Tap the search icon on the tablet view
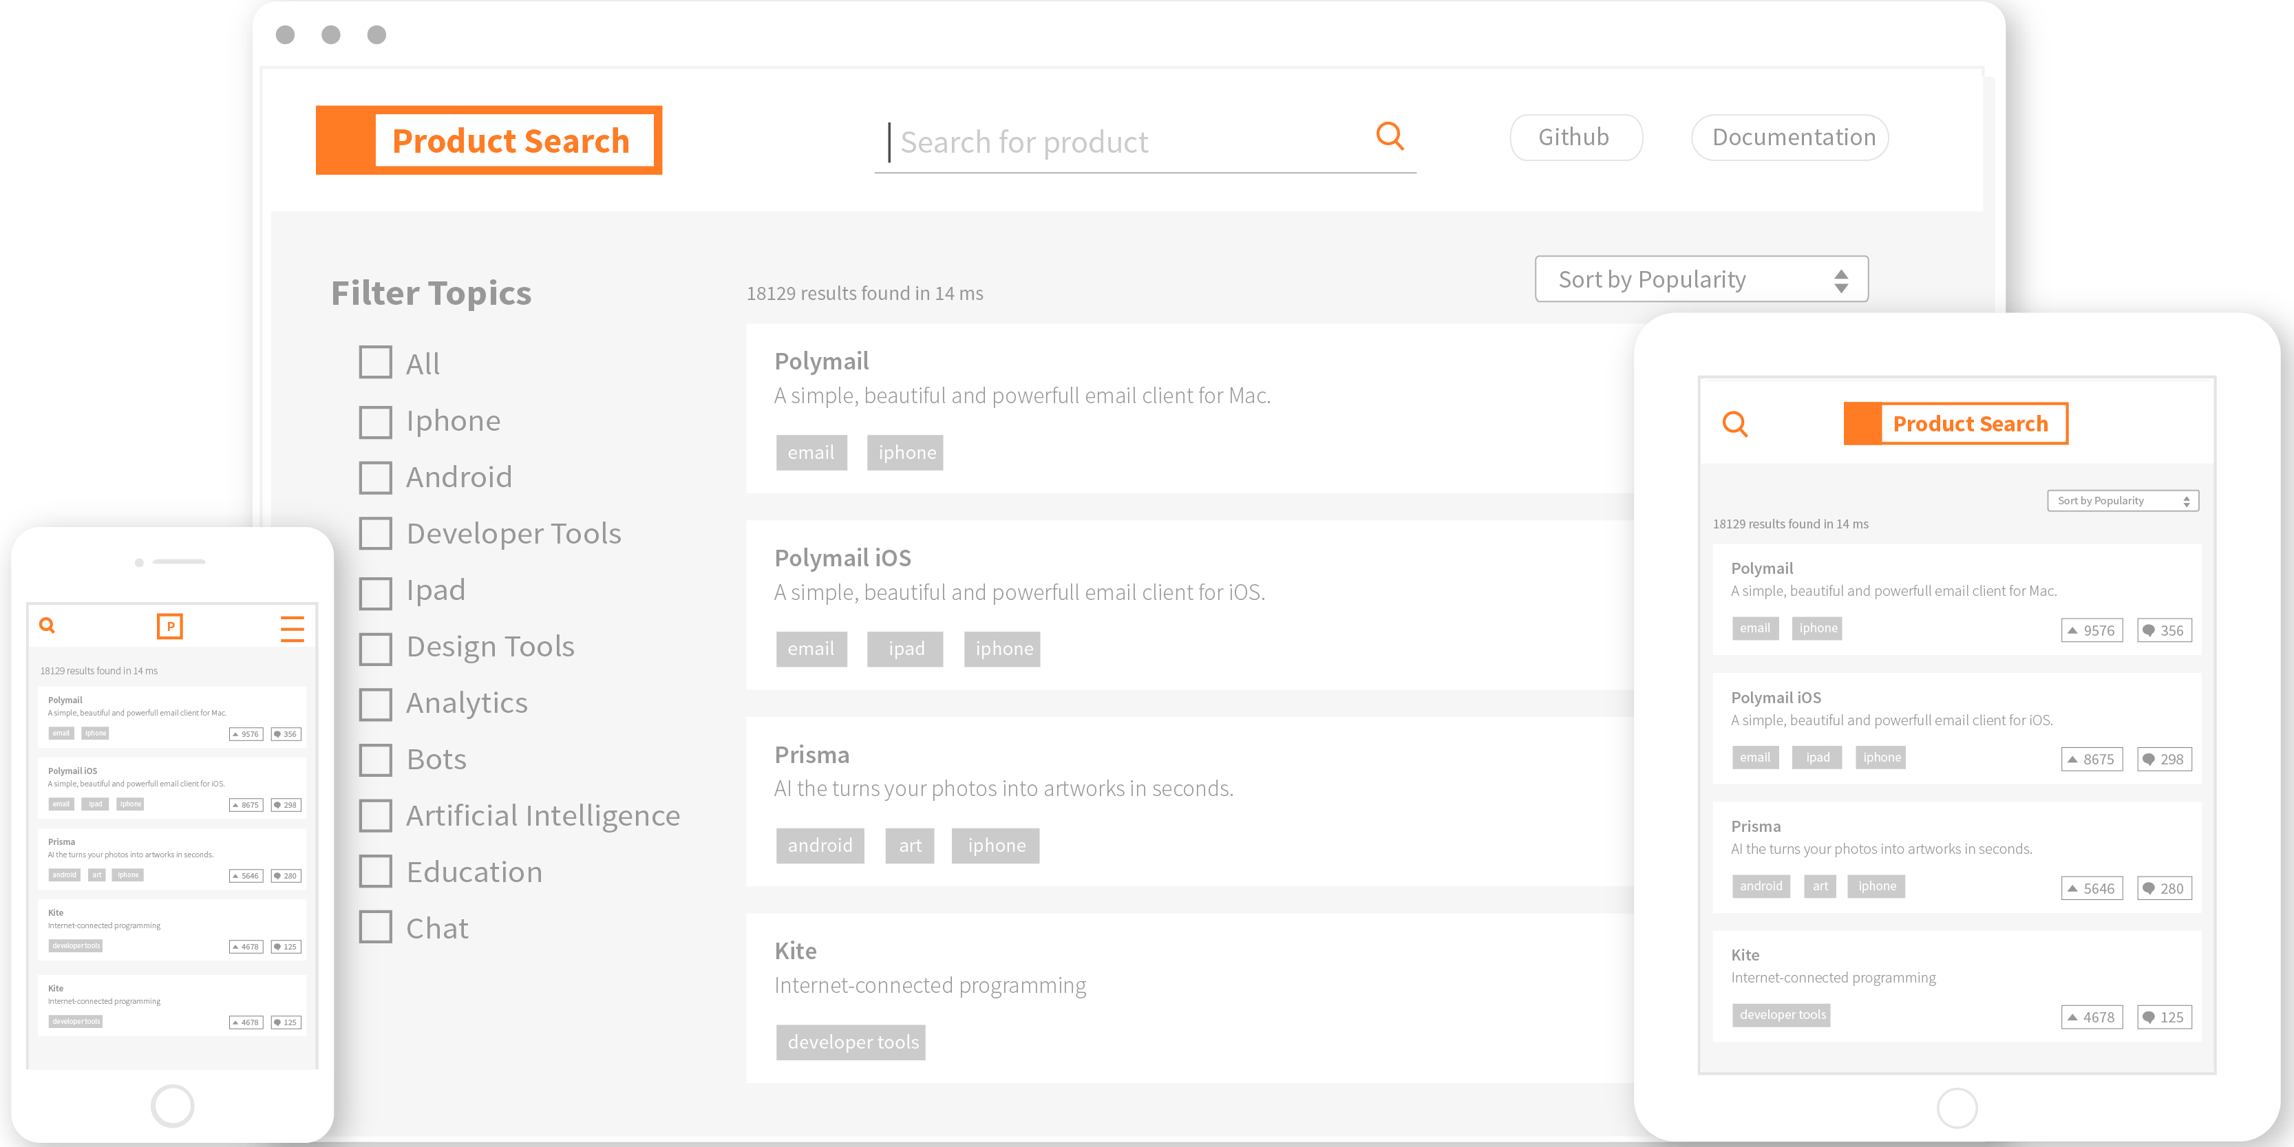This screenshot has height=1147, width=2294. (x=1734, y=424)
